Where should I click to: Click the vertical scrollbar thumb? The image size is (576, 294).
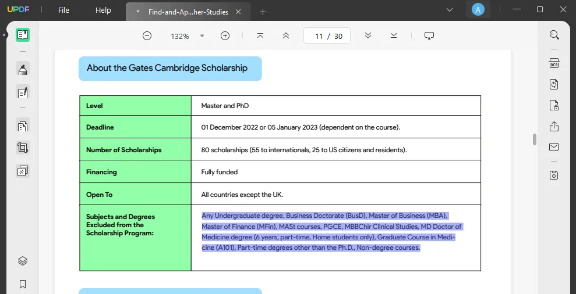point(534,139)
